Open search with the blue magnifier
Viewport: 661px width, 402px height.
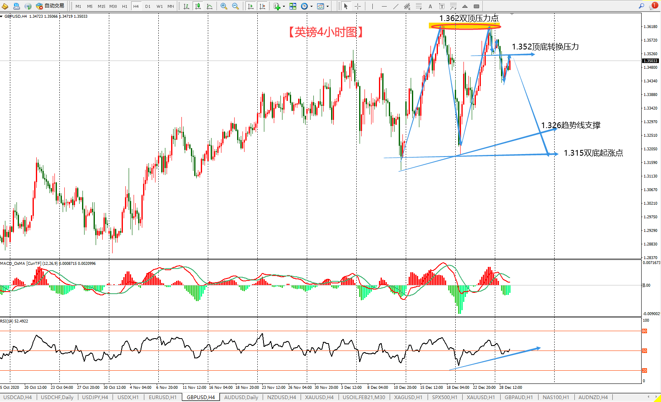641,6
